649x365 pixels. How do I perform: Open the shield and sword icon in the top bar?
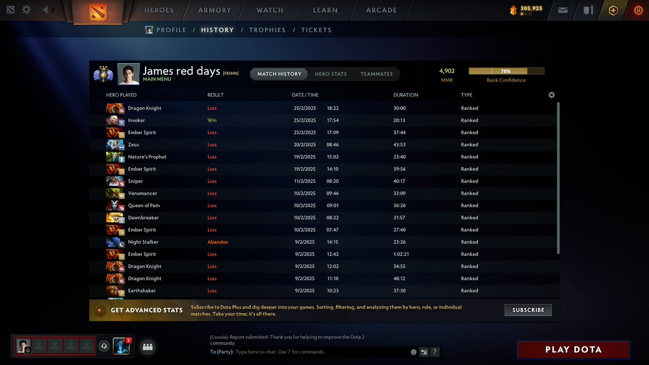coord(588,10)
